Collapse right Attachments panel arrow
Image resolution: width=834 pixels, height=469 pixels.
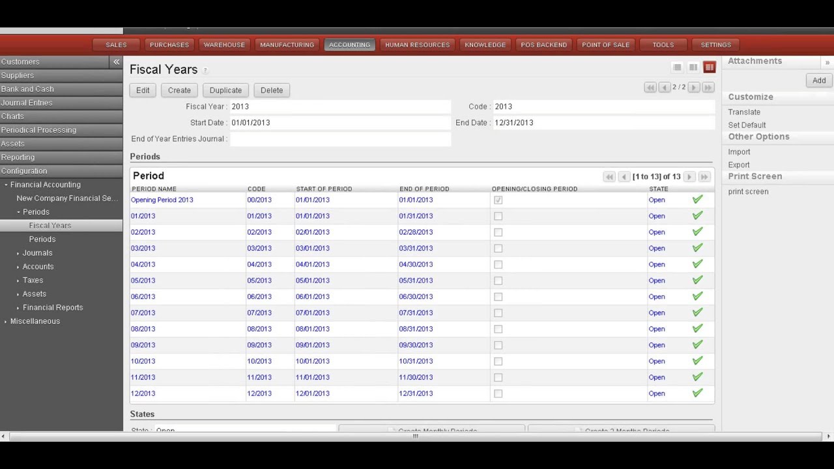(827, 63)
